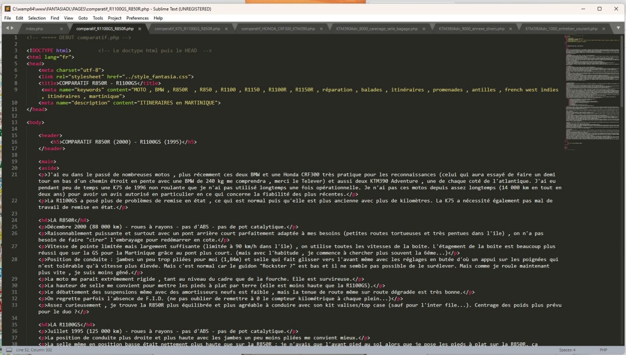
Task: Close the comparatif_K75_R1100GS_R850R.php tab
Action: (227, 29)
